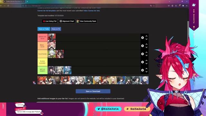206x116 pixels.
Task: Open settings gear for the red tier row
Action: coord(142,38)
